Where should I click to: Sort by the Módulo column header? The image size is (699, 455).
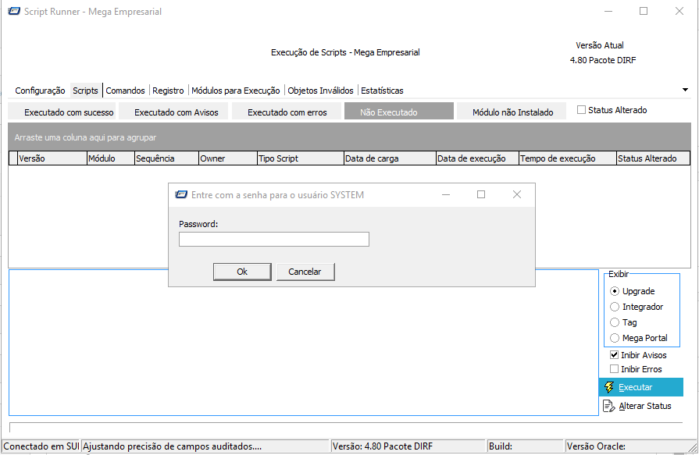[x=111, y=158]
